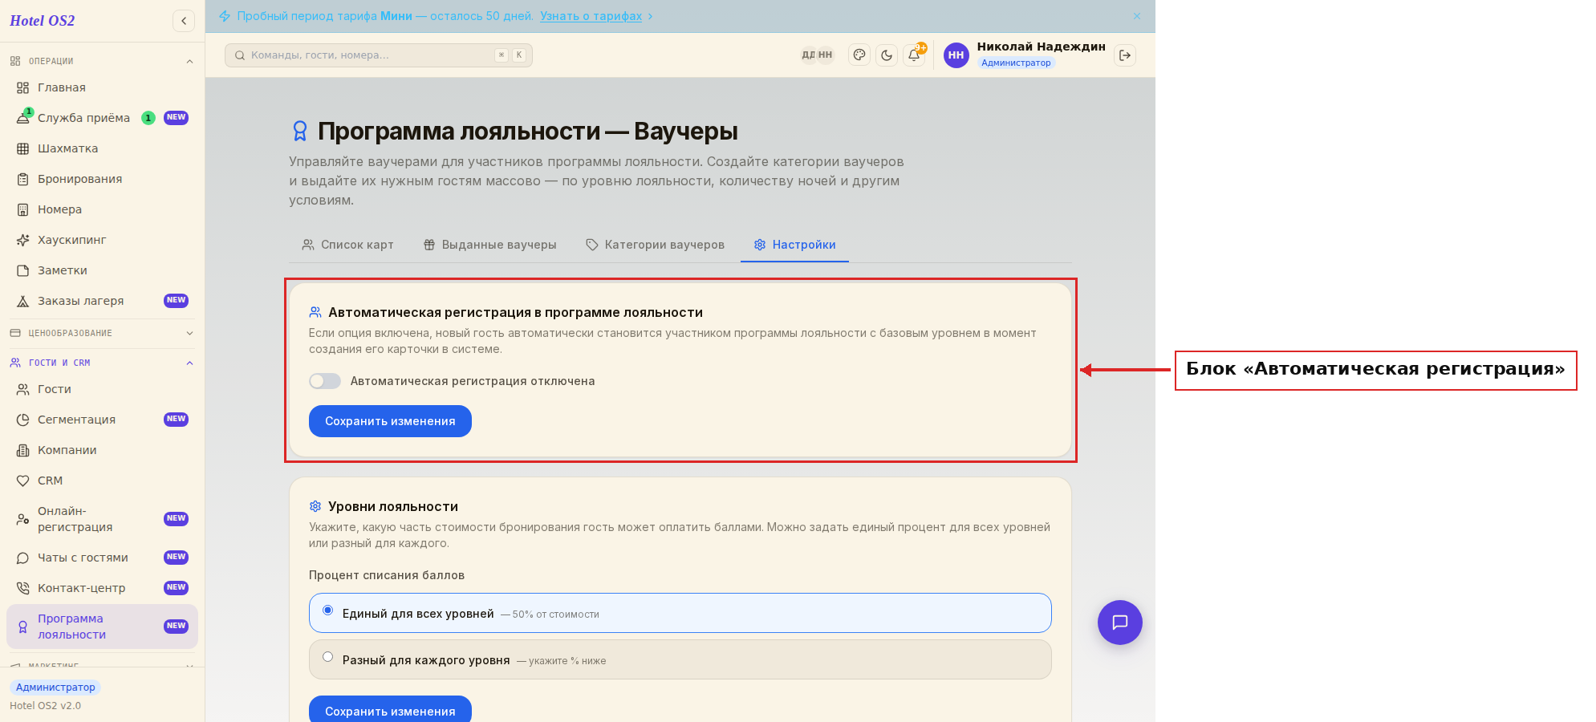Go to Заказы лагеря
Image resolution: width=1596 pixels, height=722 pixels.
(102, 301)
